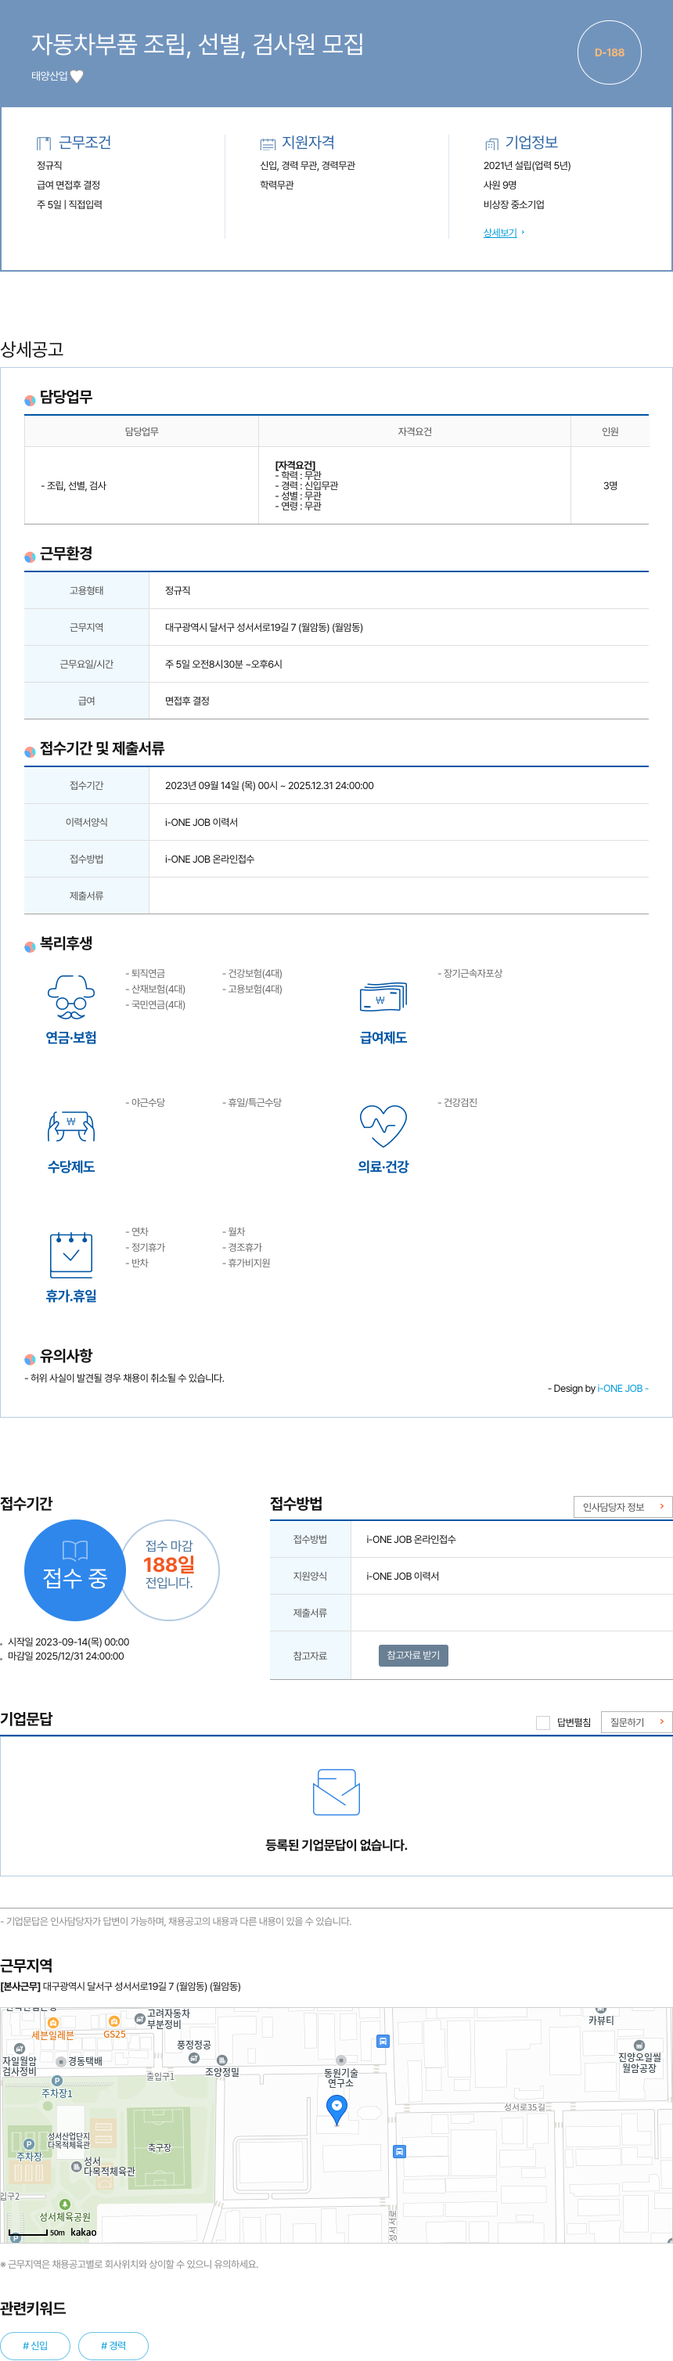Click the 질문하기 button
673x2361 pixels.
point(636,1722)
